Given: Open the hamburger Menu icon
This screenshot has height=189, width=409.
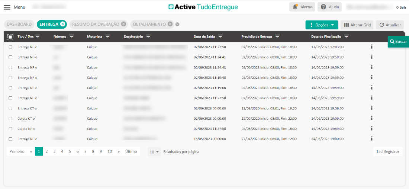Looking at the screenshot, I should pos(7,7).
